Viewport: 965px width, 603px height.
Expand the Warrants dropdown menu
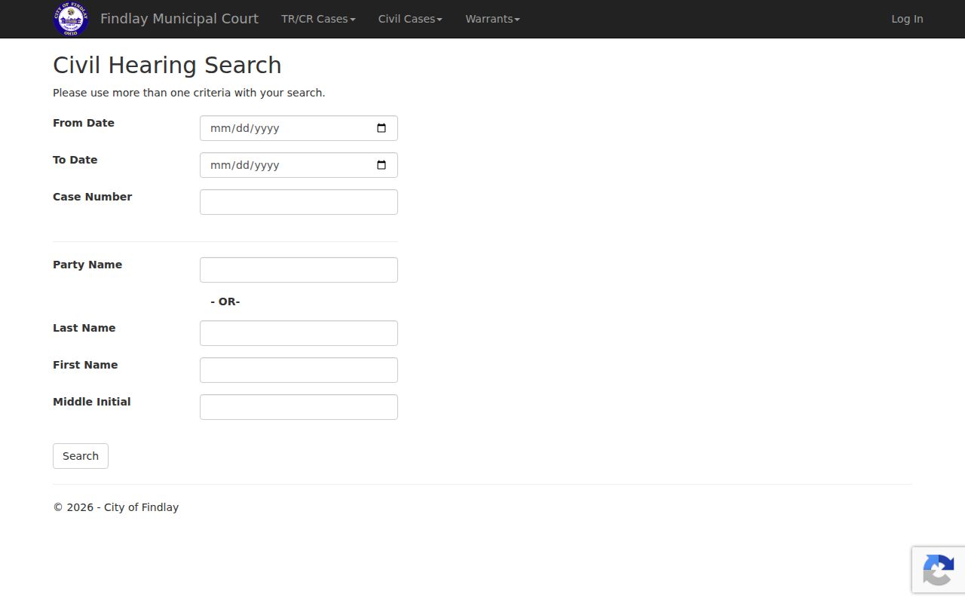(492, 19)
